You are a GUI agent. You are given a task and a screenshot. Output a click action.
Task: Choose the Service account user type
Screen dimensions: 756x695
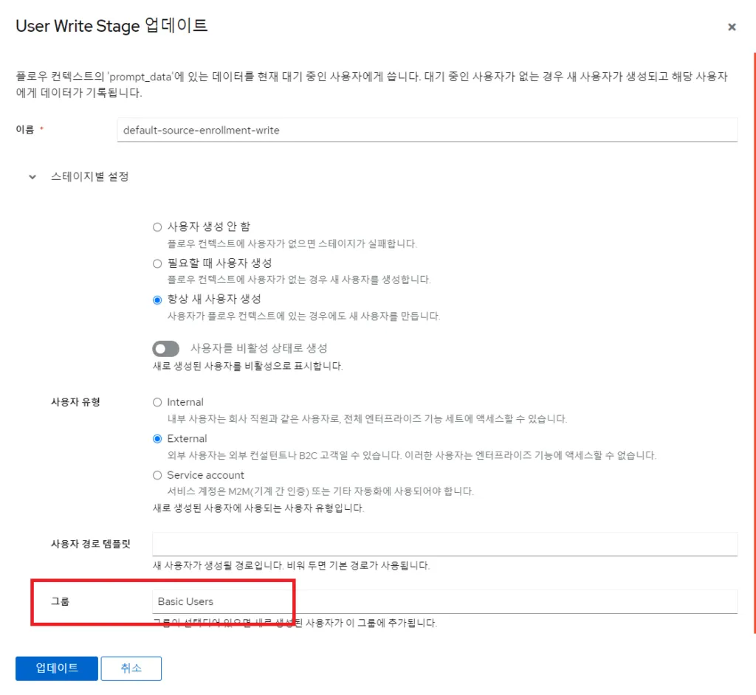(157, 475)
